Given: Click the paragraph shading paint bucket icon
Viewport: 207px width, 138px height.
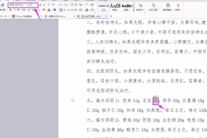Looking at the screenshot, I should point(87,10).
